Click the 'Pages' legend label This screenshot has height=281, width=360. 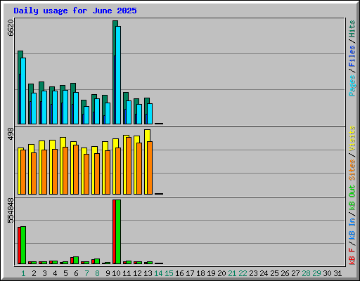[x=352, y=86]
